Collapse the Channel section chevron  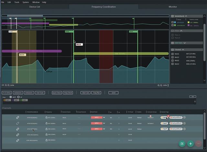coord(183,50)
